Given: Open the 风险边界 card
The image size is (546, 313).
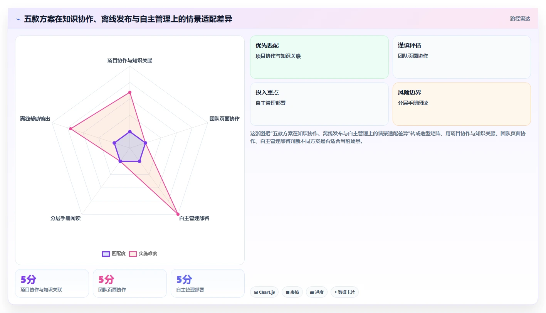Looking at the screenshot, I should click(x=462, y=104).
